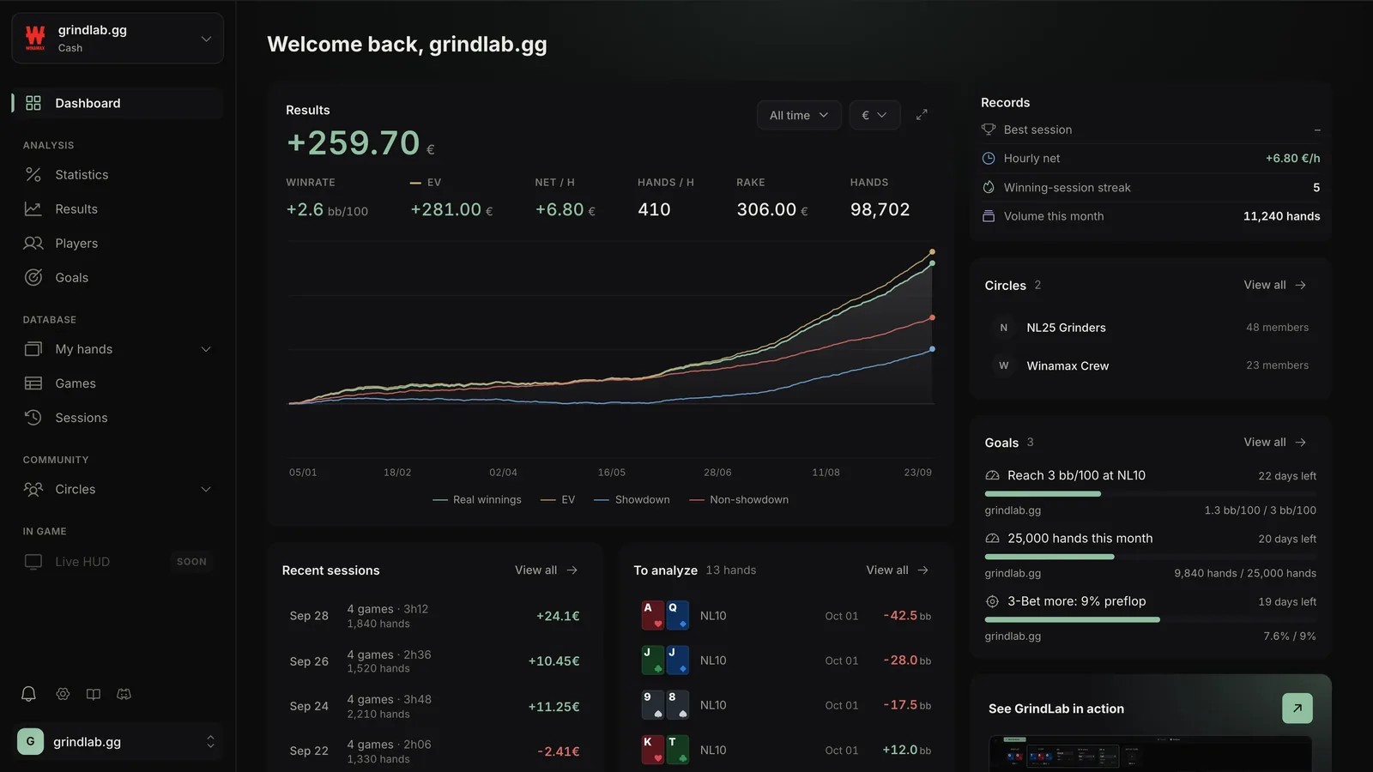
Task: Expand the Circles submenu chevron in the sidebar
Action: 206,489
